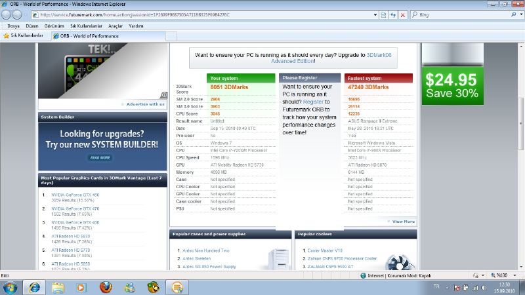The height and width of the screenshot is (295, 525).
Task: Click the READ MORE button in System Builder
Action: [100, 157]
